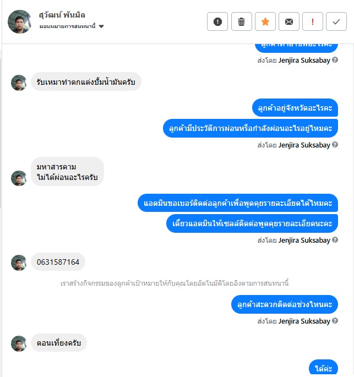354x377 pixels.
Task: Click help icon under the installment history question
Action: [335, 145]
